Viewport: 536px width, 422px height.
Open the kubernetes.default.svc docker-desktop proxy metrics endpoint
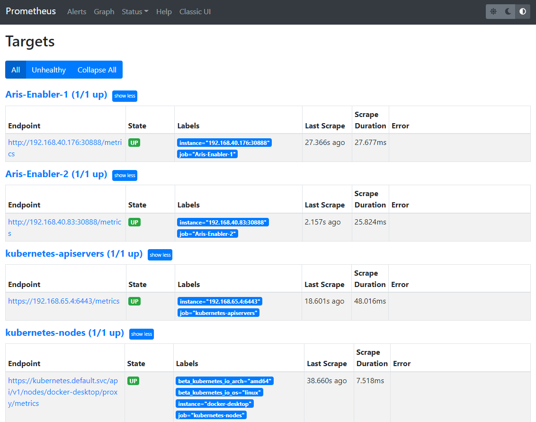pos(63,392)
